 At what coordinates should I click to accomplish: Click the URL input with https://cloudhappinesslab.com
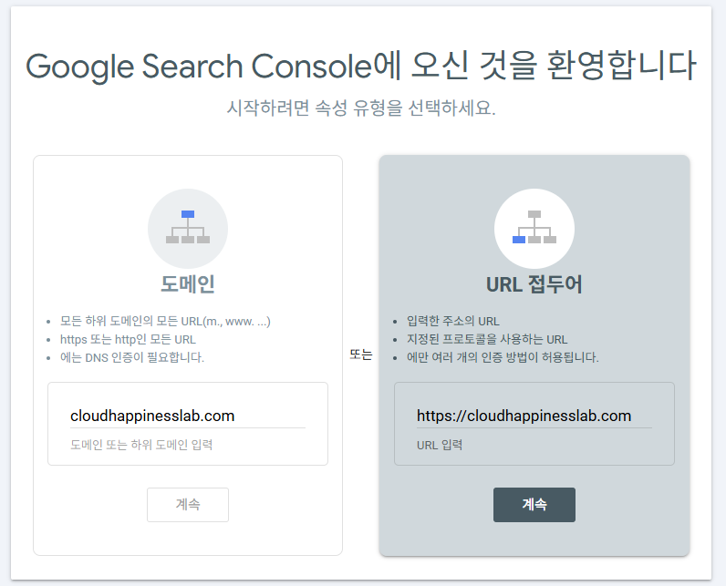[x=534, y=416]
